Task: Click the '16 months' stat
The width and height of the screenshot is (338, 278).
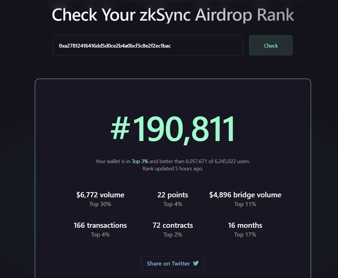Action: (x=245, y=225)
